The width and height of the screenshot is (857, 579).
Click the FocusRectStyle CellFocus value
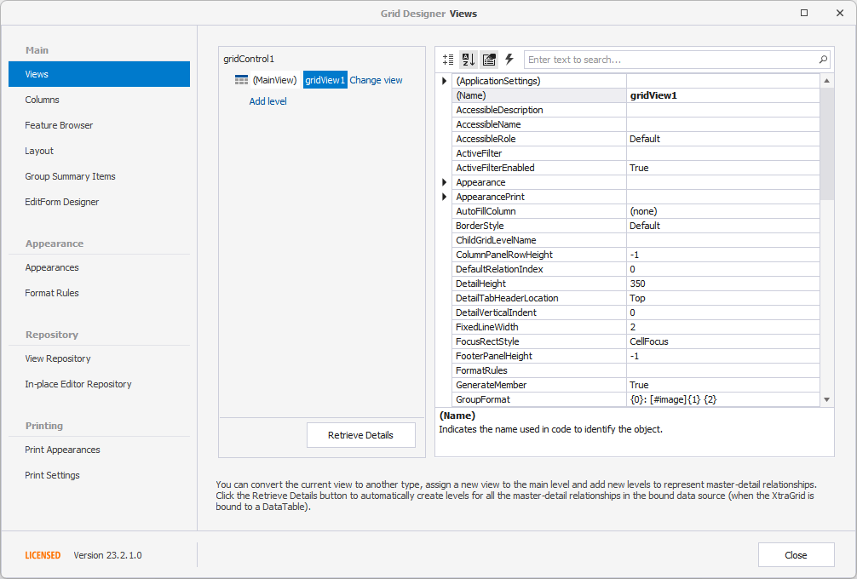click(723, 341)
